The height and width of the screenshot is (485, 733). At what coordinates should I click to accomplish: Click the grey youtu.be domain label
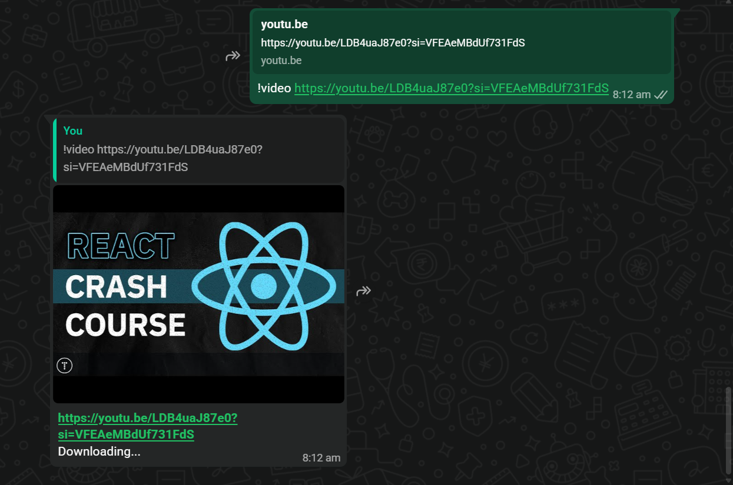pyautogui.click(x=281, y=61)
